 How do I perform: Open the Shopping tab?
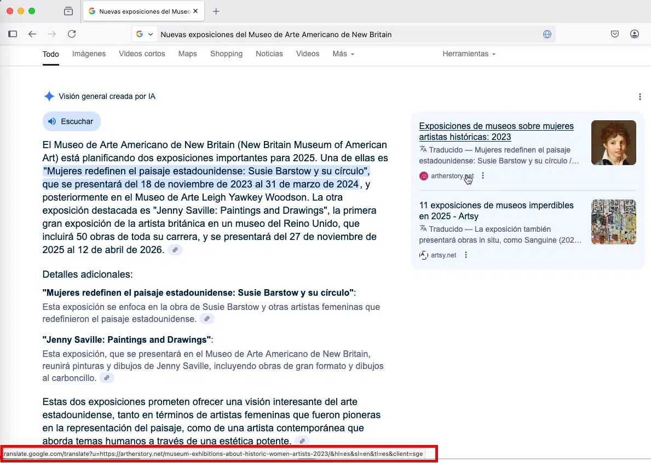click(226, 54)
